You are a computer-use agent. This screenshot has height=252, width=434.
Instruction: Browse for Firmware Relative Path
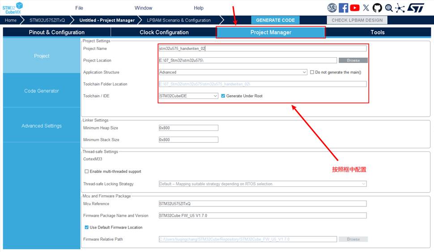(353, 239)
